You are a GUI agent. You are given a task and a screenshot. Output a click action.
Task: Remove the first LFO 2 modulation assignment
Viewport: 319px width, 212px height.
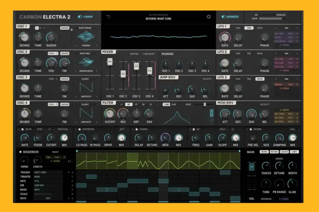pyautogui.click(x=297, y=59)
